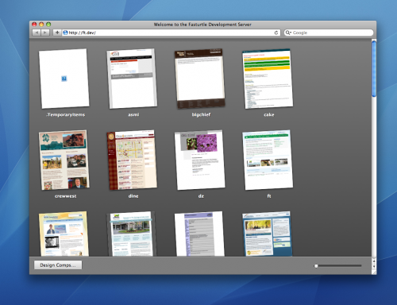Add bookmark with the plus button

(x=57, y=33)
